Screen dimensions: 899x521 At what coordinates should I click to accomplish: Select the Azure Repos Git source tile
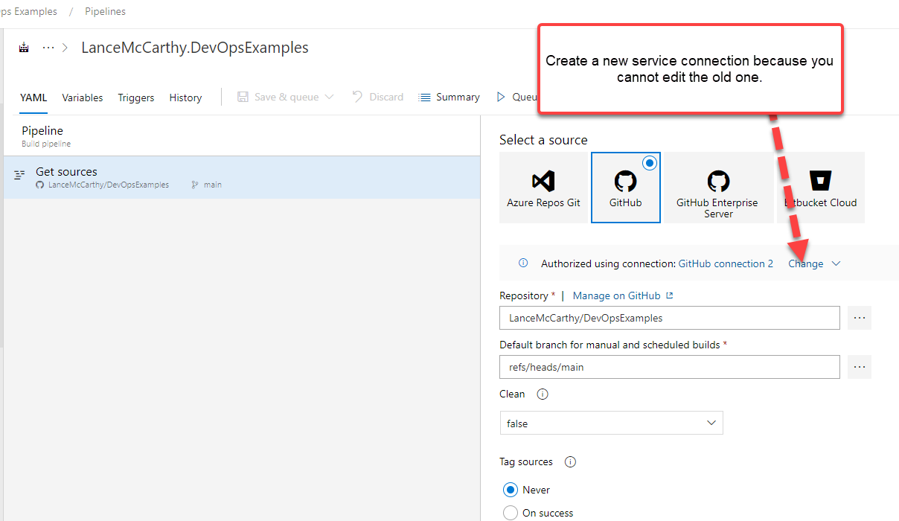(x=543, y=188)
